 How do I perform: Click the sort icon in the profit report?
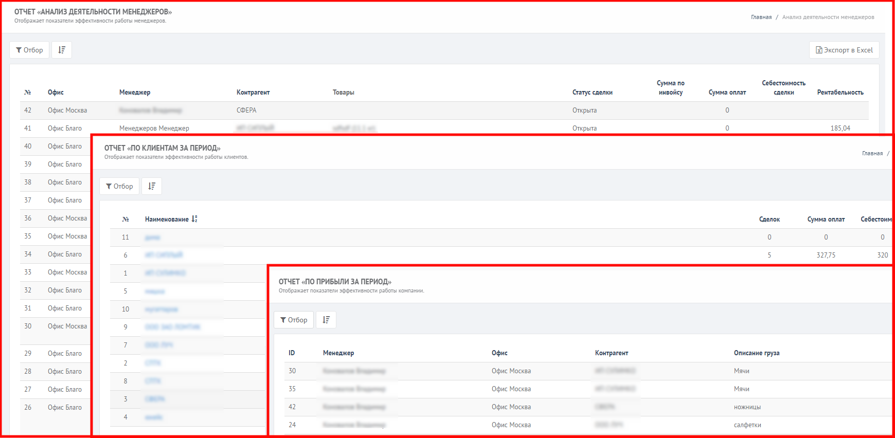click(x=326, y=320)
